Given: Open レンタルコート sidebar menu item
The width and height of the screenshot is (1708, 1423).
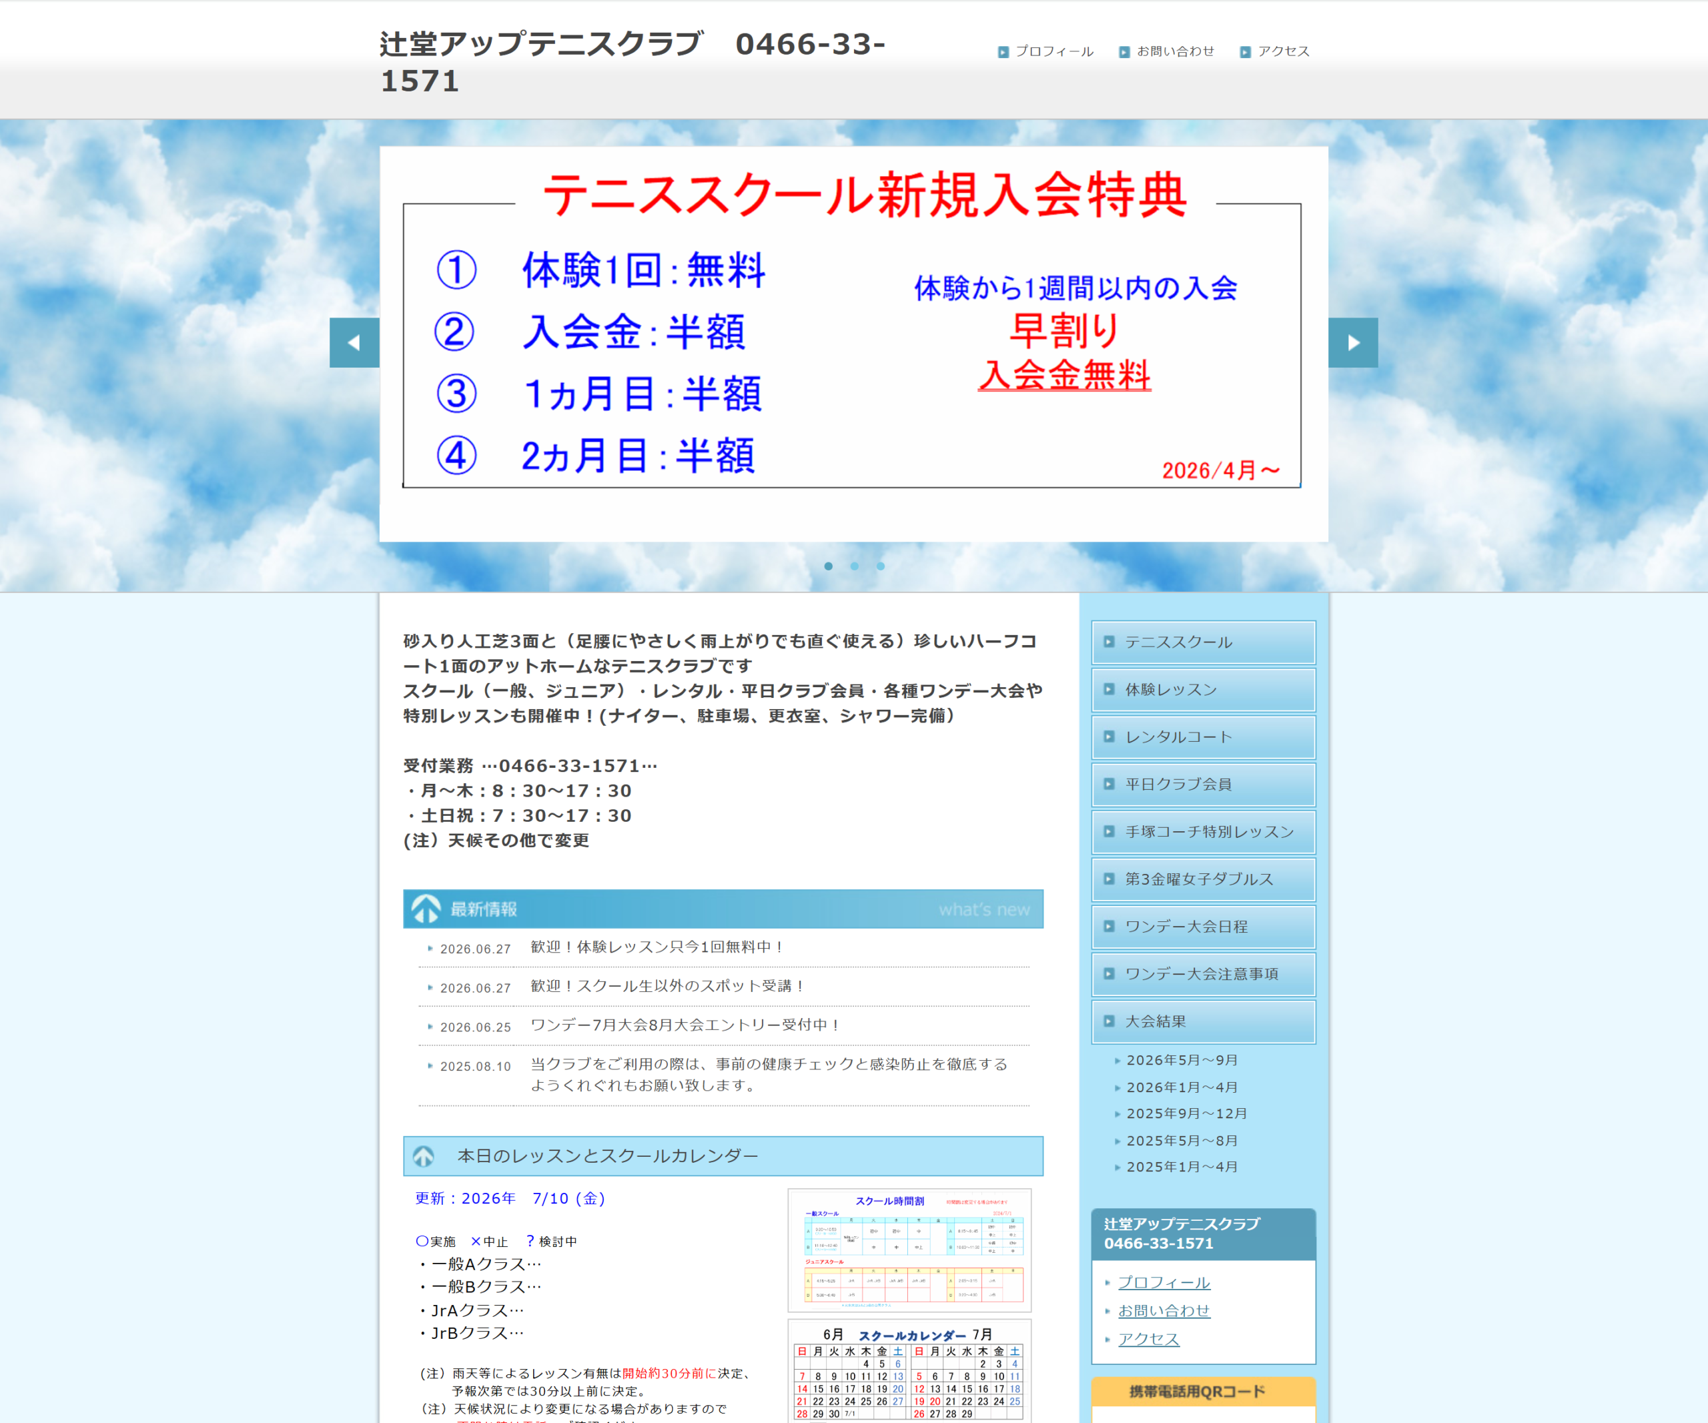Looking at the screenshot, I should pyautogui.click(x=1203, y=737).
